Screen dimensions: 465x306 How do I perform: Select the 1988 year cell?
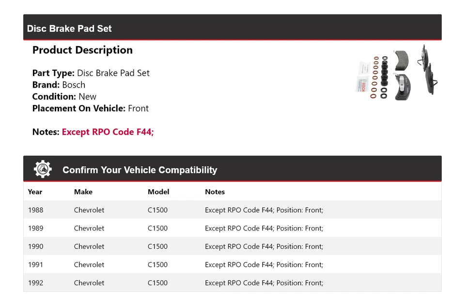pyautogui.click(x=35, y=210)
